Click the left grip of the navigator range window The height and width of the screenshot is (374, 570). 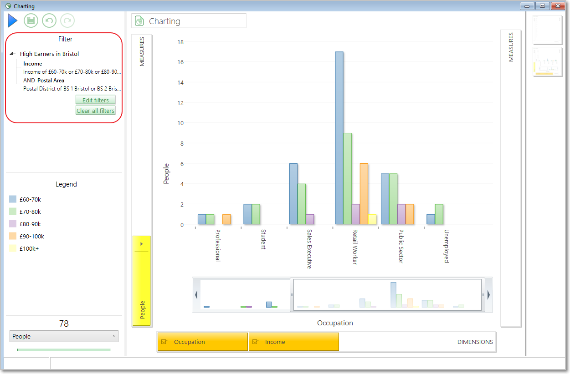[292, 295]
